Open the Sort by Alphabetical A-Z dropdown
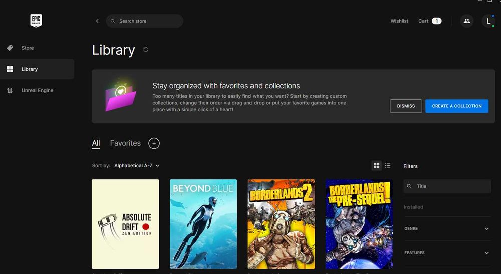This screenshot has width=501, height=274. coord(137,166)
